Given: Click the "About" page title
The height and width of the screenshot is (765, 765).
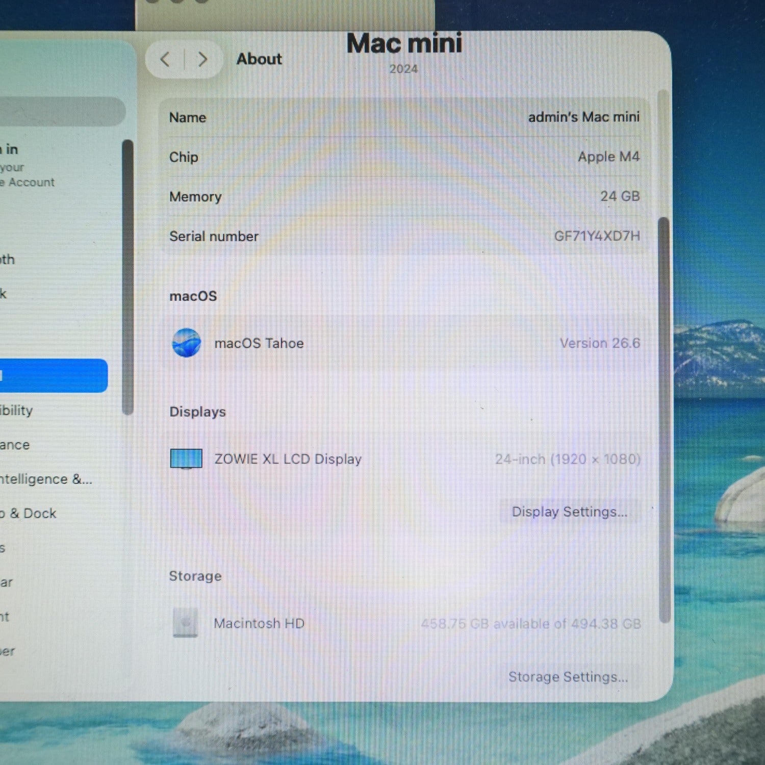Looking at the screenshot, I should coord(259,59).
